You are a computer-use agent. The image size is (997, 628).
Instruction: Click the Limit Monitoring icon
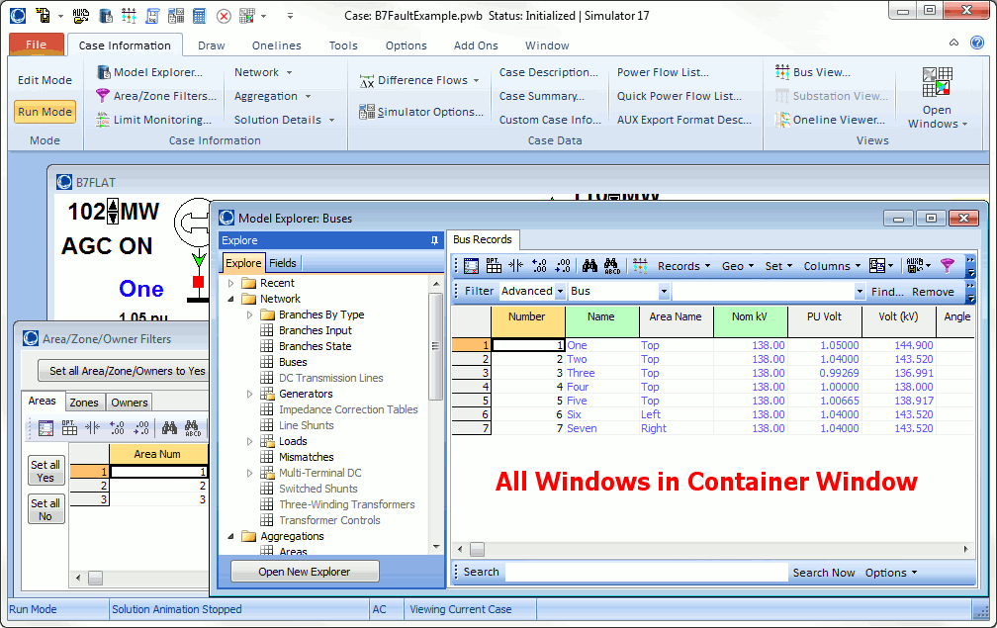coord(103,120)
